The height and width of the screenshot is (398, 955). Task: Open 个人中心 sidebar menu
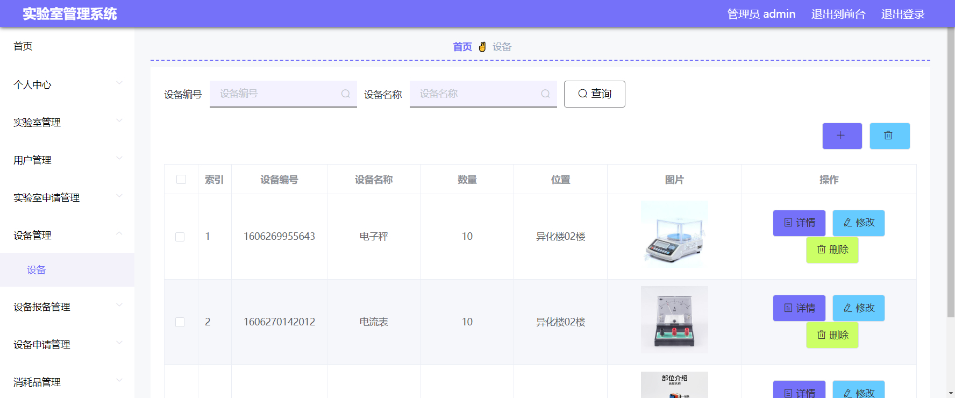67,84
